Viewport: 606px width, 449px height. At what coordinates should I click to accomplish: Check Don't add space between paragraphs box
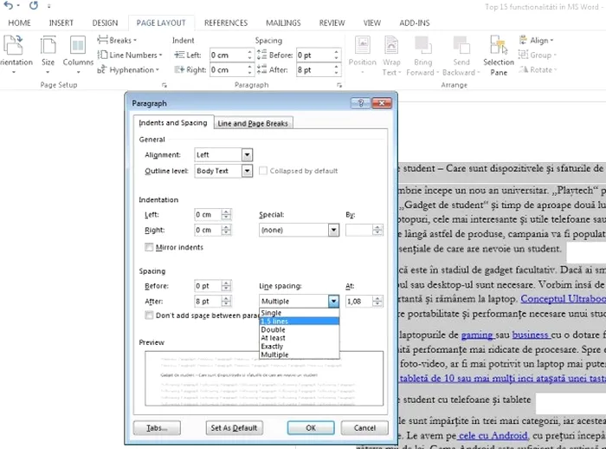click(149, 315)
